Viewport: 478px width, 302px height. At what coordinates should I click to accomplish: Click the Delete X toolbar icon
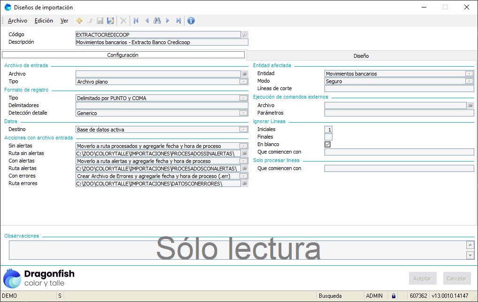(123, 21)
